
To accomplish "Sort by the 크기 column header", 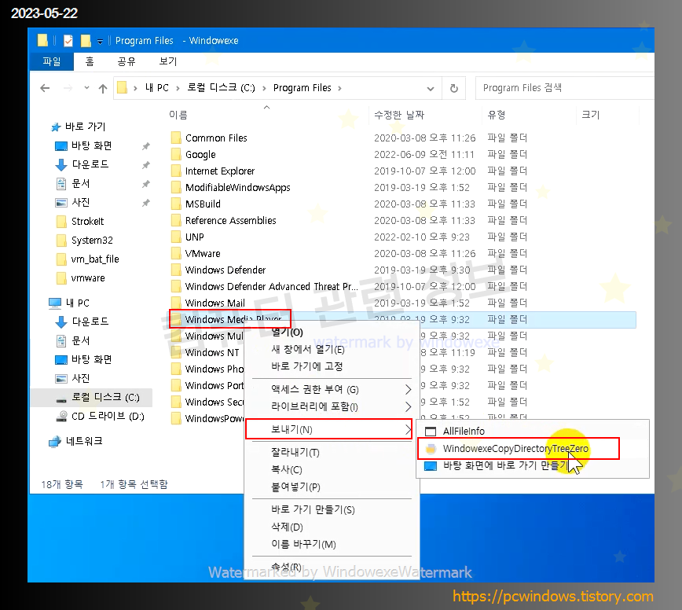I will [590, 115].
